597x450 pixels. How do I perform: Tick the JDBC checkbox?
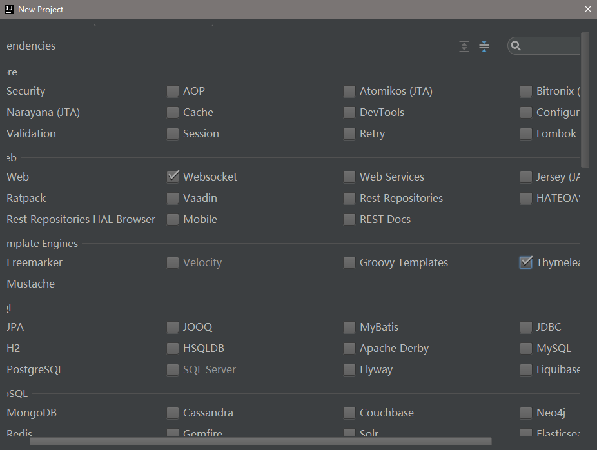(x=526, y=328)
